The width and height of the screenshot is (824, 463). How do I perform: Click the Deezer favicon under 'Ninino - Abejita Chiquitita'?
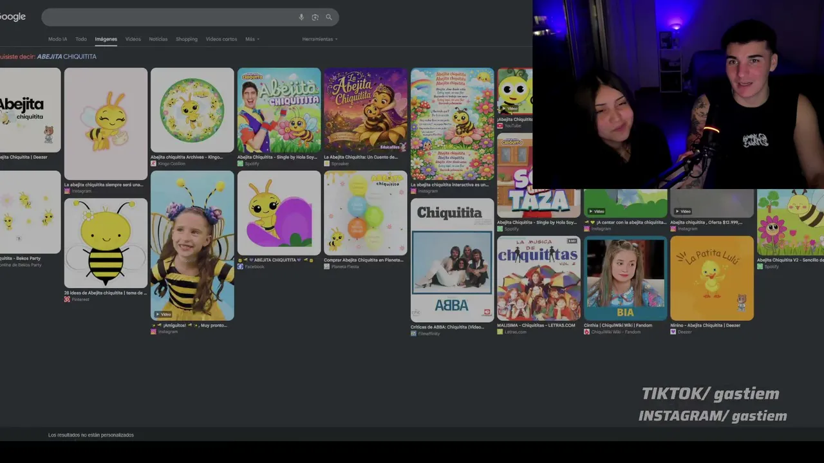673,332
